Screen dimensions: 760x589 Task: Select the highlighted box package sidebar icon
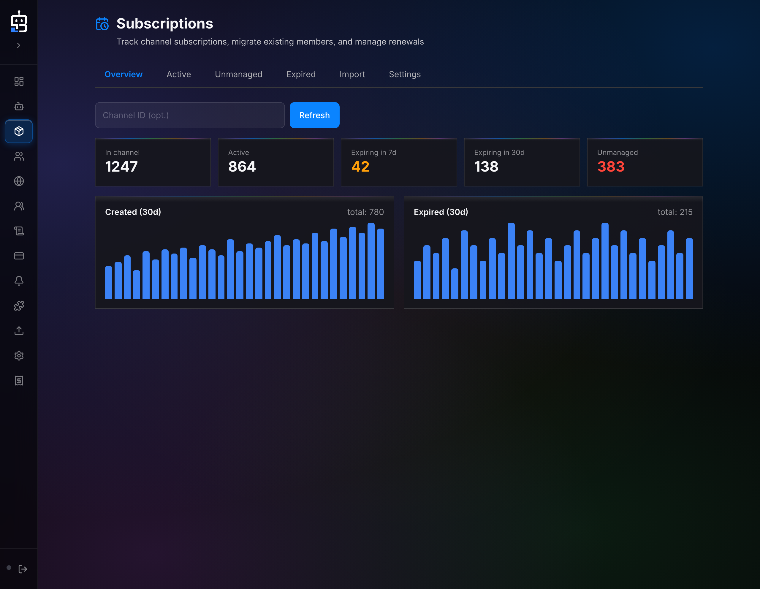click(19, 132)
